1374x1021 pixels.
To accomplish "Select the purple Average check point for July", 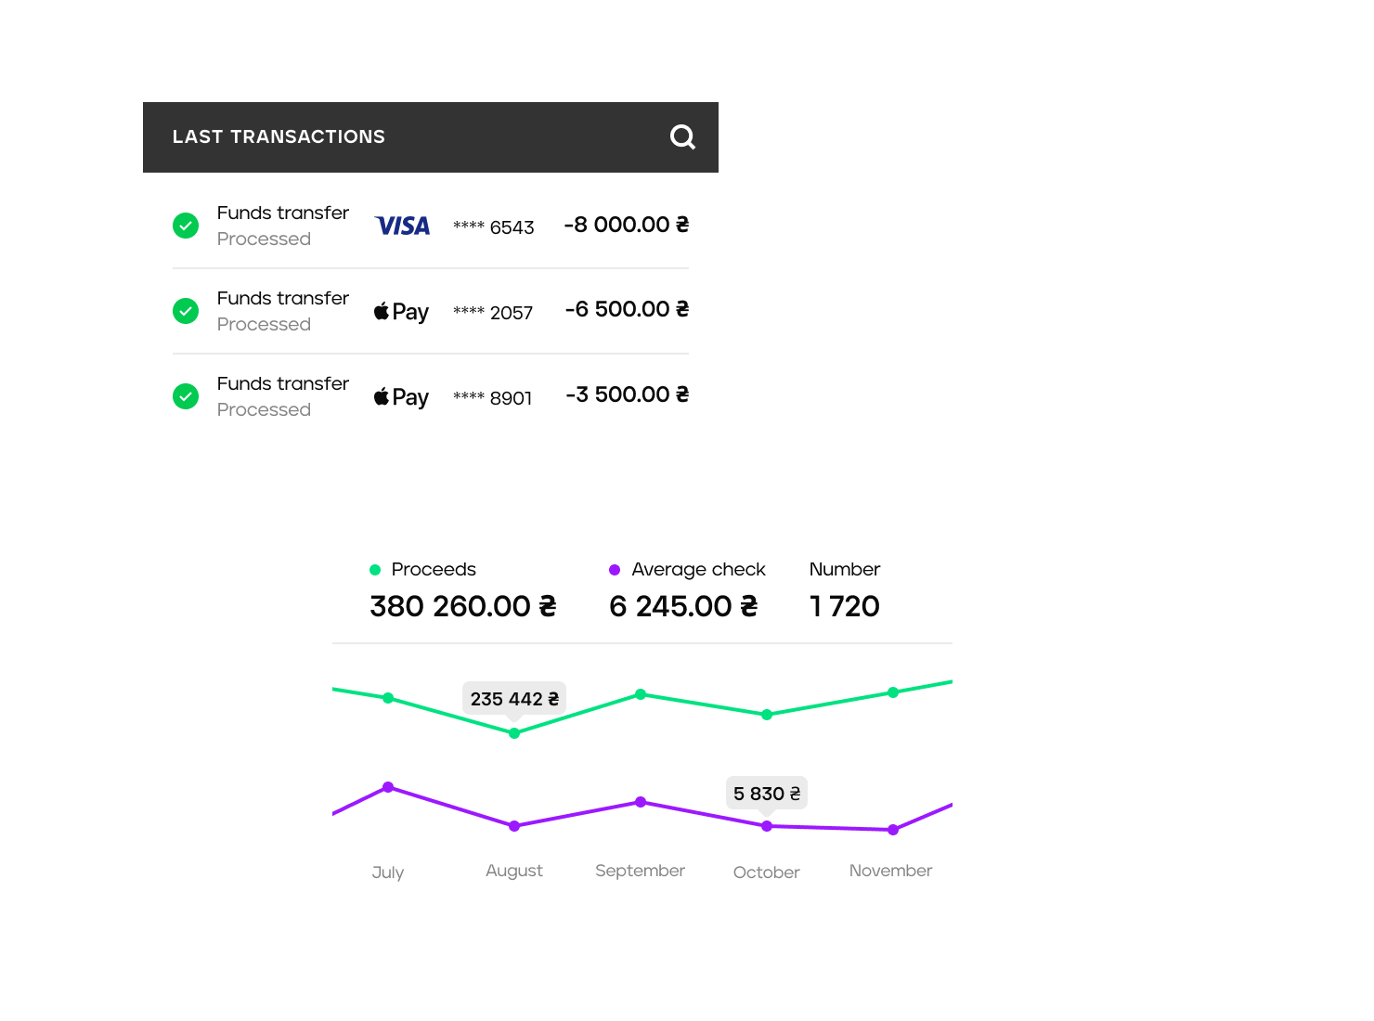I will (388, 787).
